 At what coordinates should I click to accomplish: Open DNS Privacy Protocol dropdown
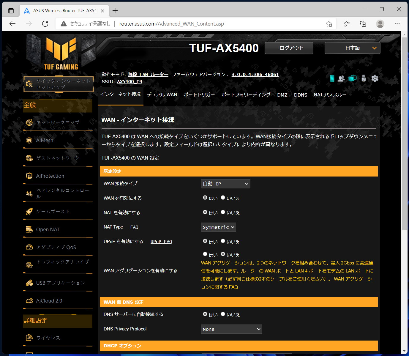pyautogui.click(x=232, y=329)
